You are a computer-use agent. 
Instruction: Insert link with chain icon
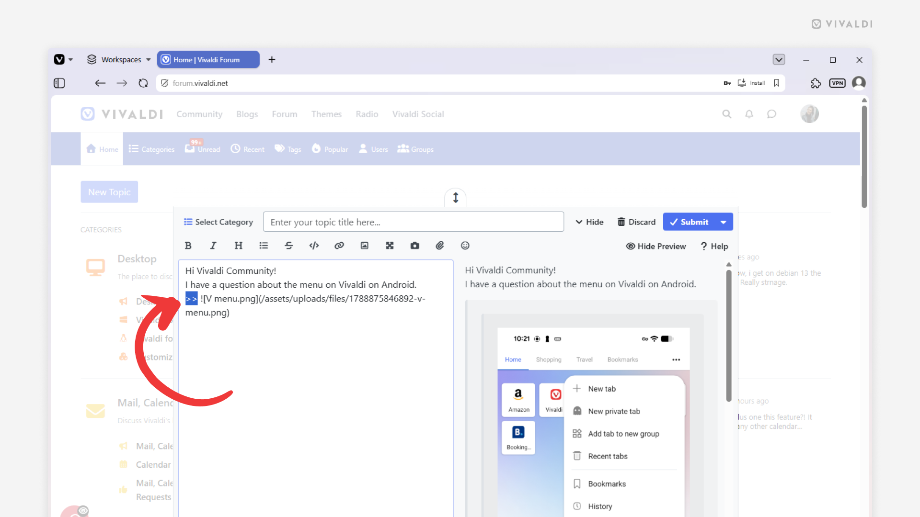339,246
